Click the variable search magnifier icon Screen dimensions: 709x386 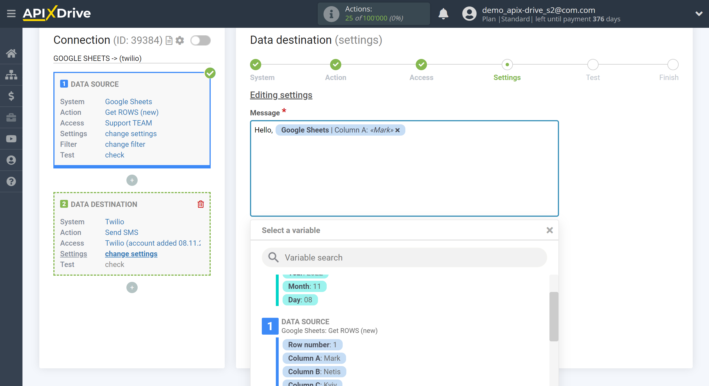tap(273, 257)
